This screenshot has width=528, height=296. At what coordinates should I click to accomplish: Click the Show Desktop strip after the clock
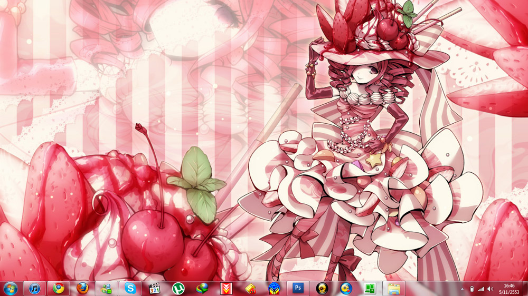coord(525,289)
